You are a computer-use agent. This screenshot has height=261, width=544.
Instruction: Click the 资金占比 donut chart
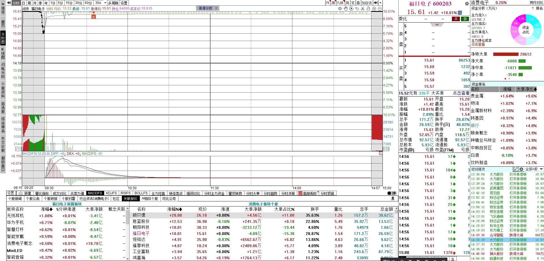(x=526, y=30)
